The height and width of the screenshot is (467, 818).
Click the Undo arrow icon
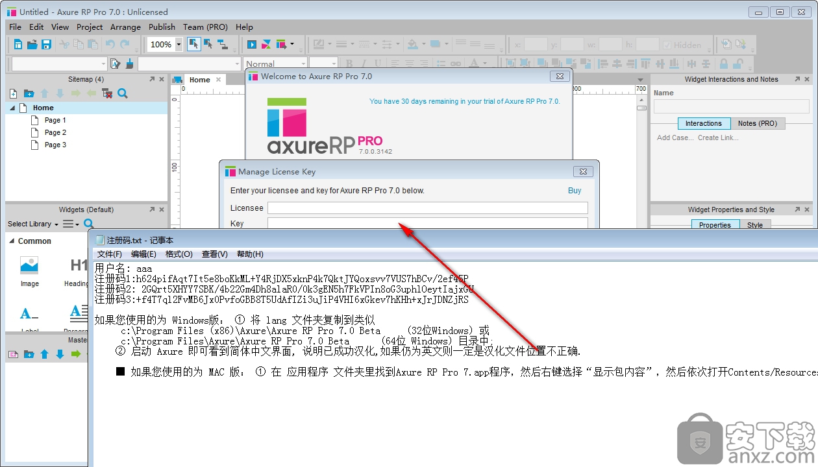tap(110, 44)
